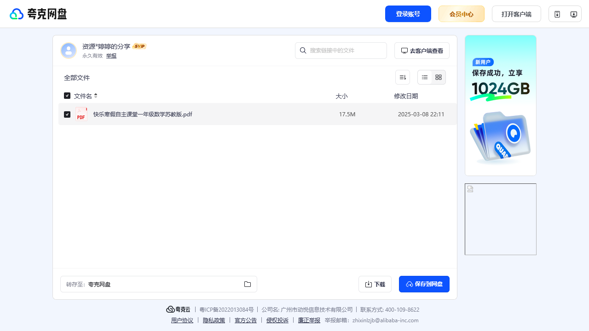Click 保存到网盘 save button
Image resolution: width=589 pixels, height=331 pixels.
(424, 284)
